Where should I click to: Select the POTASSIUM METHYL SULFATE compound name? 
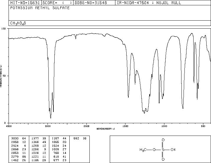pos(40,8)
